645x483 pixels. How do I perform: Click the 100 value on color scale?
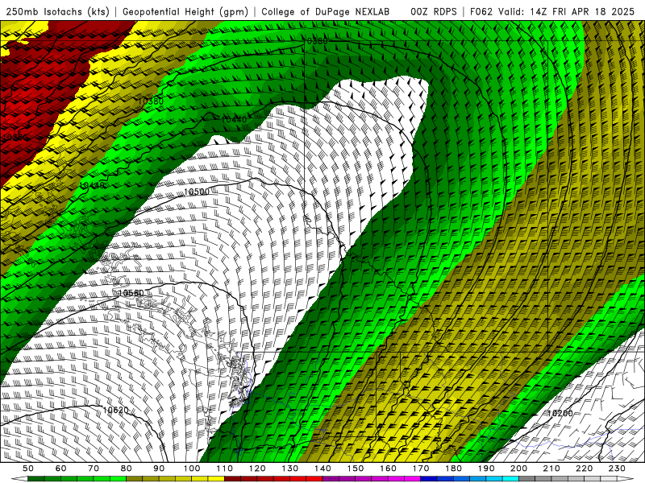coord(192,469)
